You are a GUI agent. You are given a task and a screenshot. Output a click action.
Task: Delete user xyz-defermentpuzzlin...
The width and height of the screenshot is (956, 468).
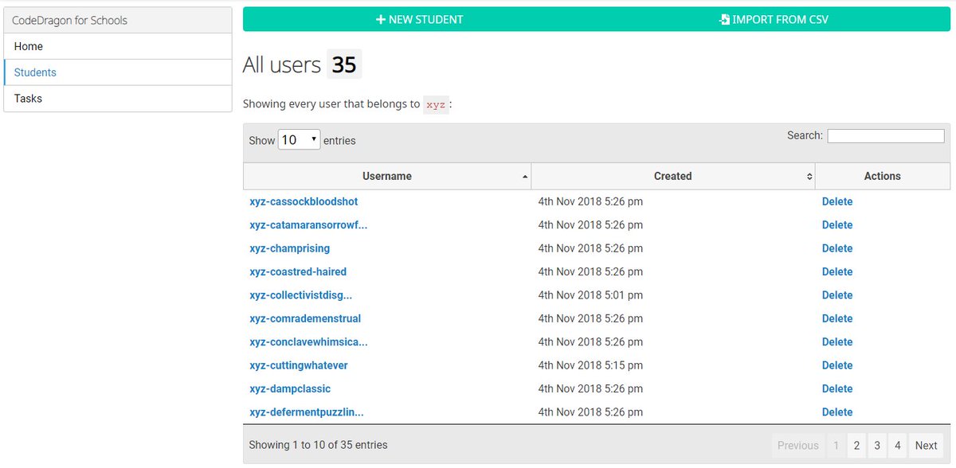tap(837, 412)
